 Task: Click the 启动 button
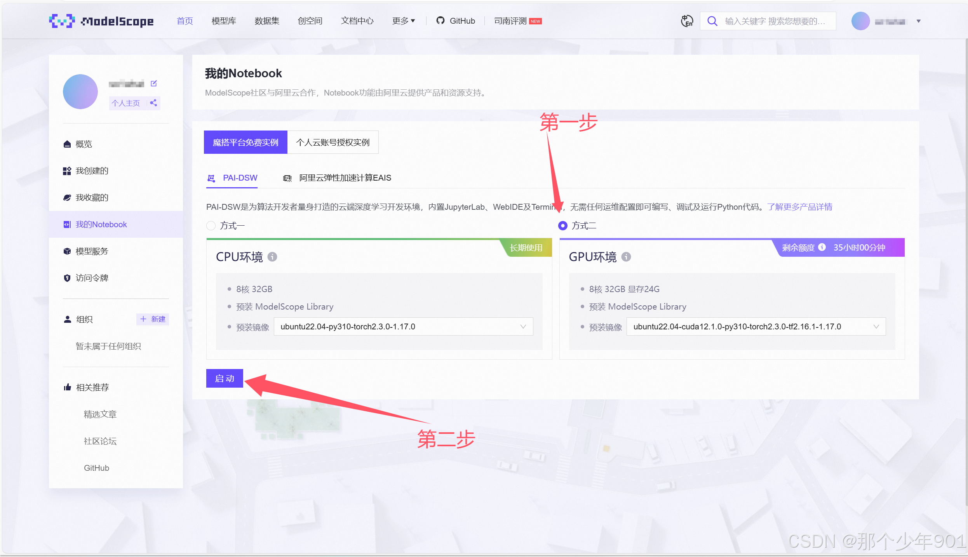tap(225, 378)
